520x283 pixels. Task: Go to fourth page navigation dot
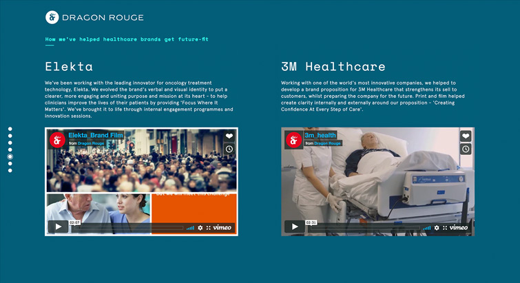10,149
